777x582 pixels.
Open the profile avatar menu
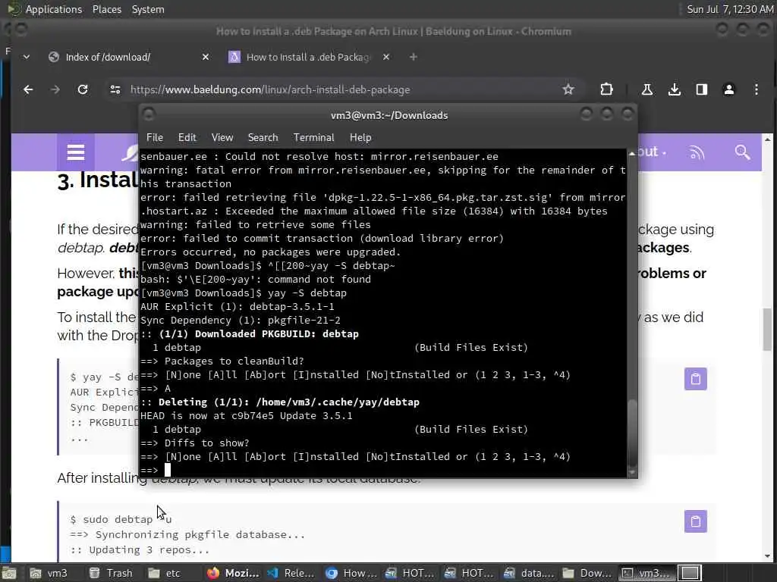point(729,89)
